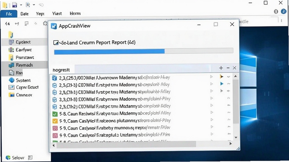Click red grid icon on munnous row
This screenshot has height=162, width=289.
pyautogui.click(x=55, y=128)
